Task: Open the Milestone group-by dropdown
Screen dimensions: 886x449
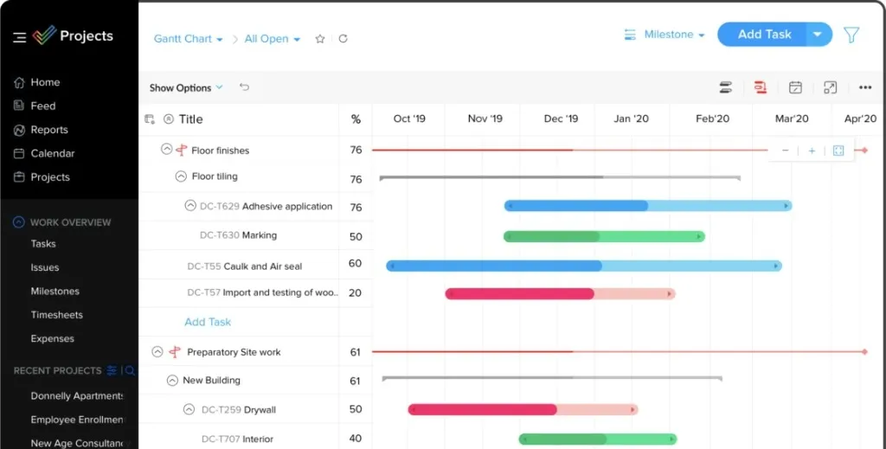Action: point(675,35)
